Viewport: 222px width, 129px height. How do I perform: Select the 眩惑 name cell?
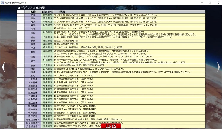pos(33,66)
